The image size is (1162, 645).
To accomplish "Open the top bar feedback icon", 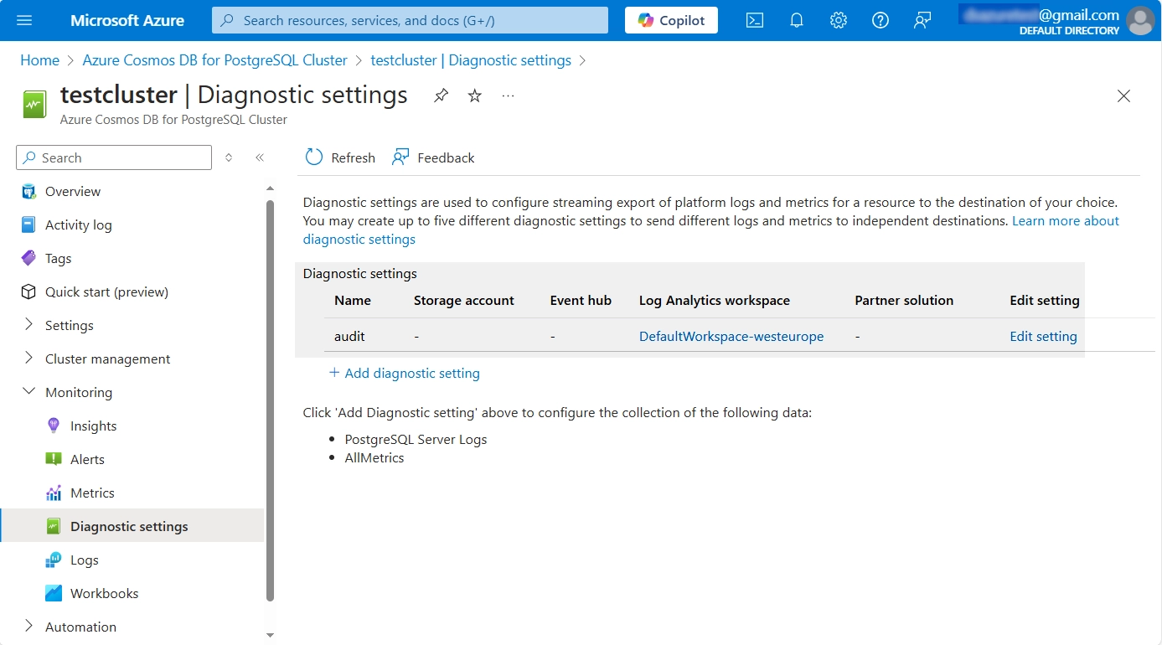I will (x=922, y=20).
